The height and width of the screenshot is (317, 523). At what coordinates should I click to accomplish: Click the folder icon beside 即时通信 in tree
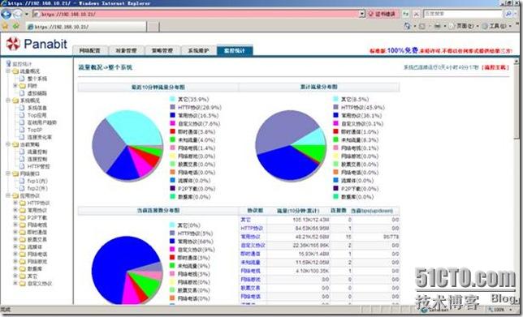pyautogui.click(x=23, y=232)
